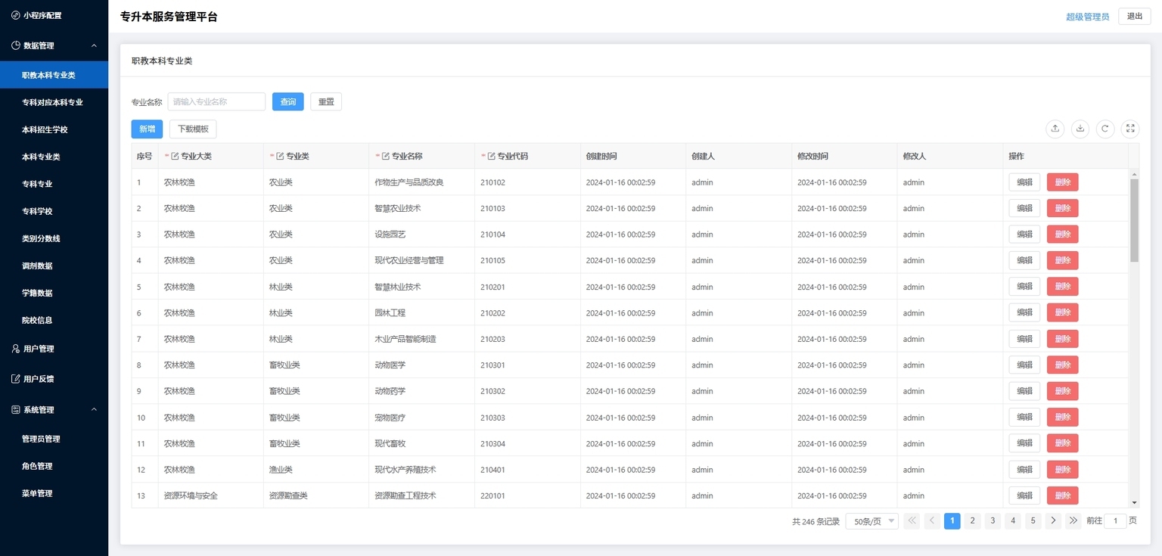Click the edit icon in 专业大类 column header
This screenshot has width=1162, height=556.
[175, 157]
